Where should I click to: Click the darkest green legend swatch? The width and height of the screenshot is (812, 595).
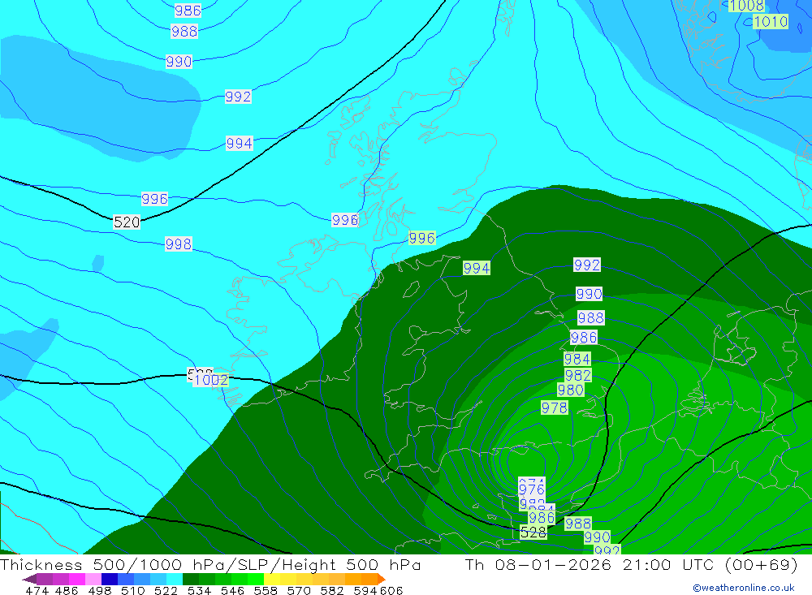191,579
